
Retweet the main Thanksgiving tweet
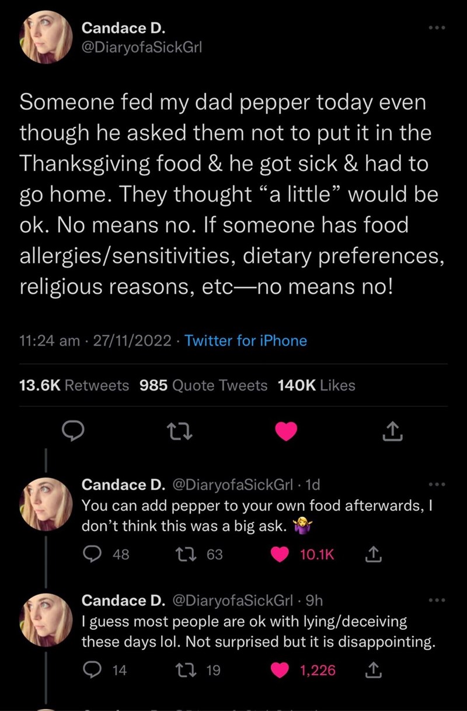pyautogui.click(x=175, y=431)
